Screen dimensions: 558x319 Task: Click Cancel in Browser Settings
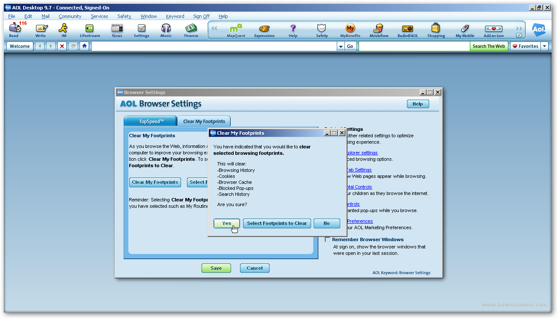pos(255,268)
